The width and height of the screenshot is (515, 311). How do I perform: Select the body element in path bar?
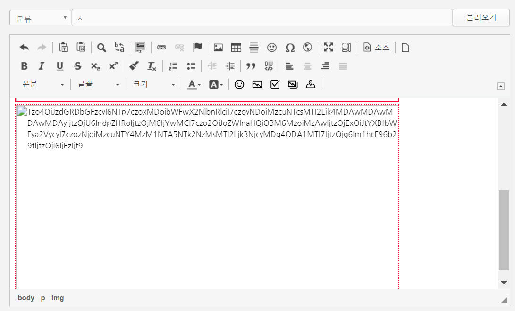pos(26,298)
